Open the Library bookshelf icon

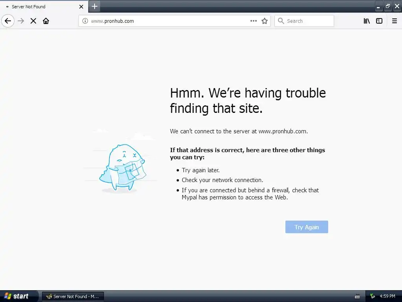(x=367, y=21)
